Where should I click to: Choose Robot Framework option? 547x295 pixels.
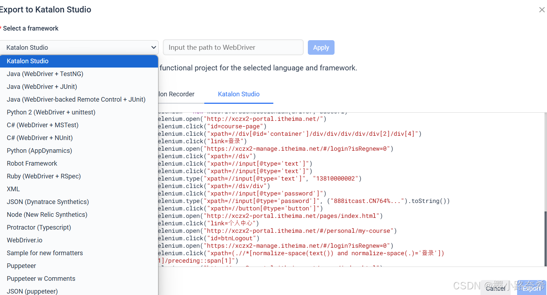pyautogui.click(x=79, y=163)
